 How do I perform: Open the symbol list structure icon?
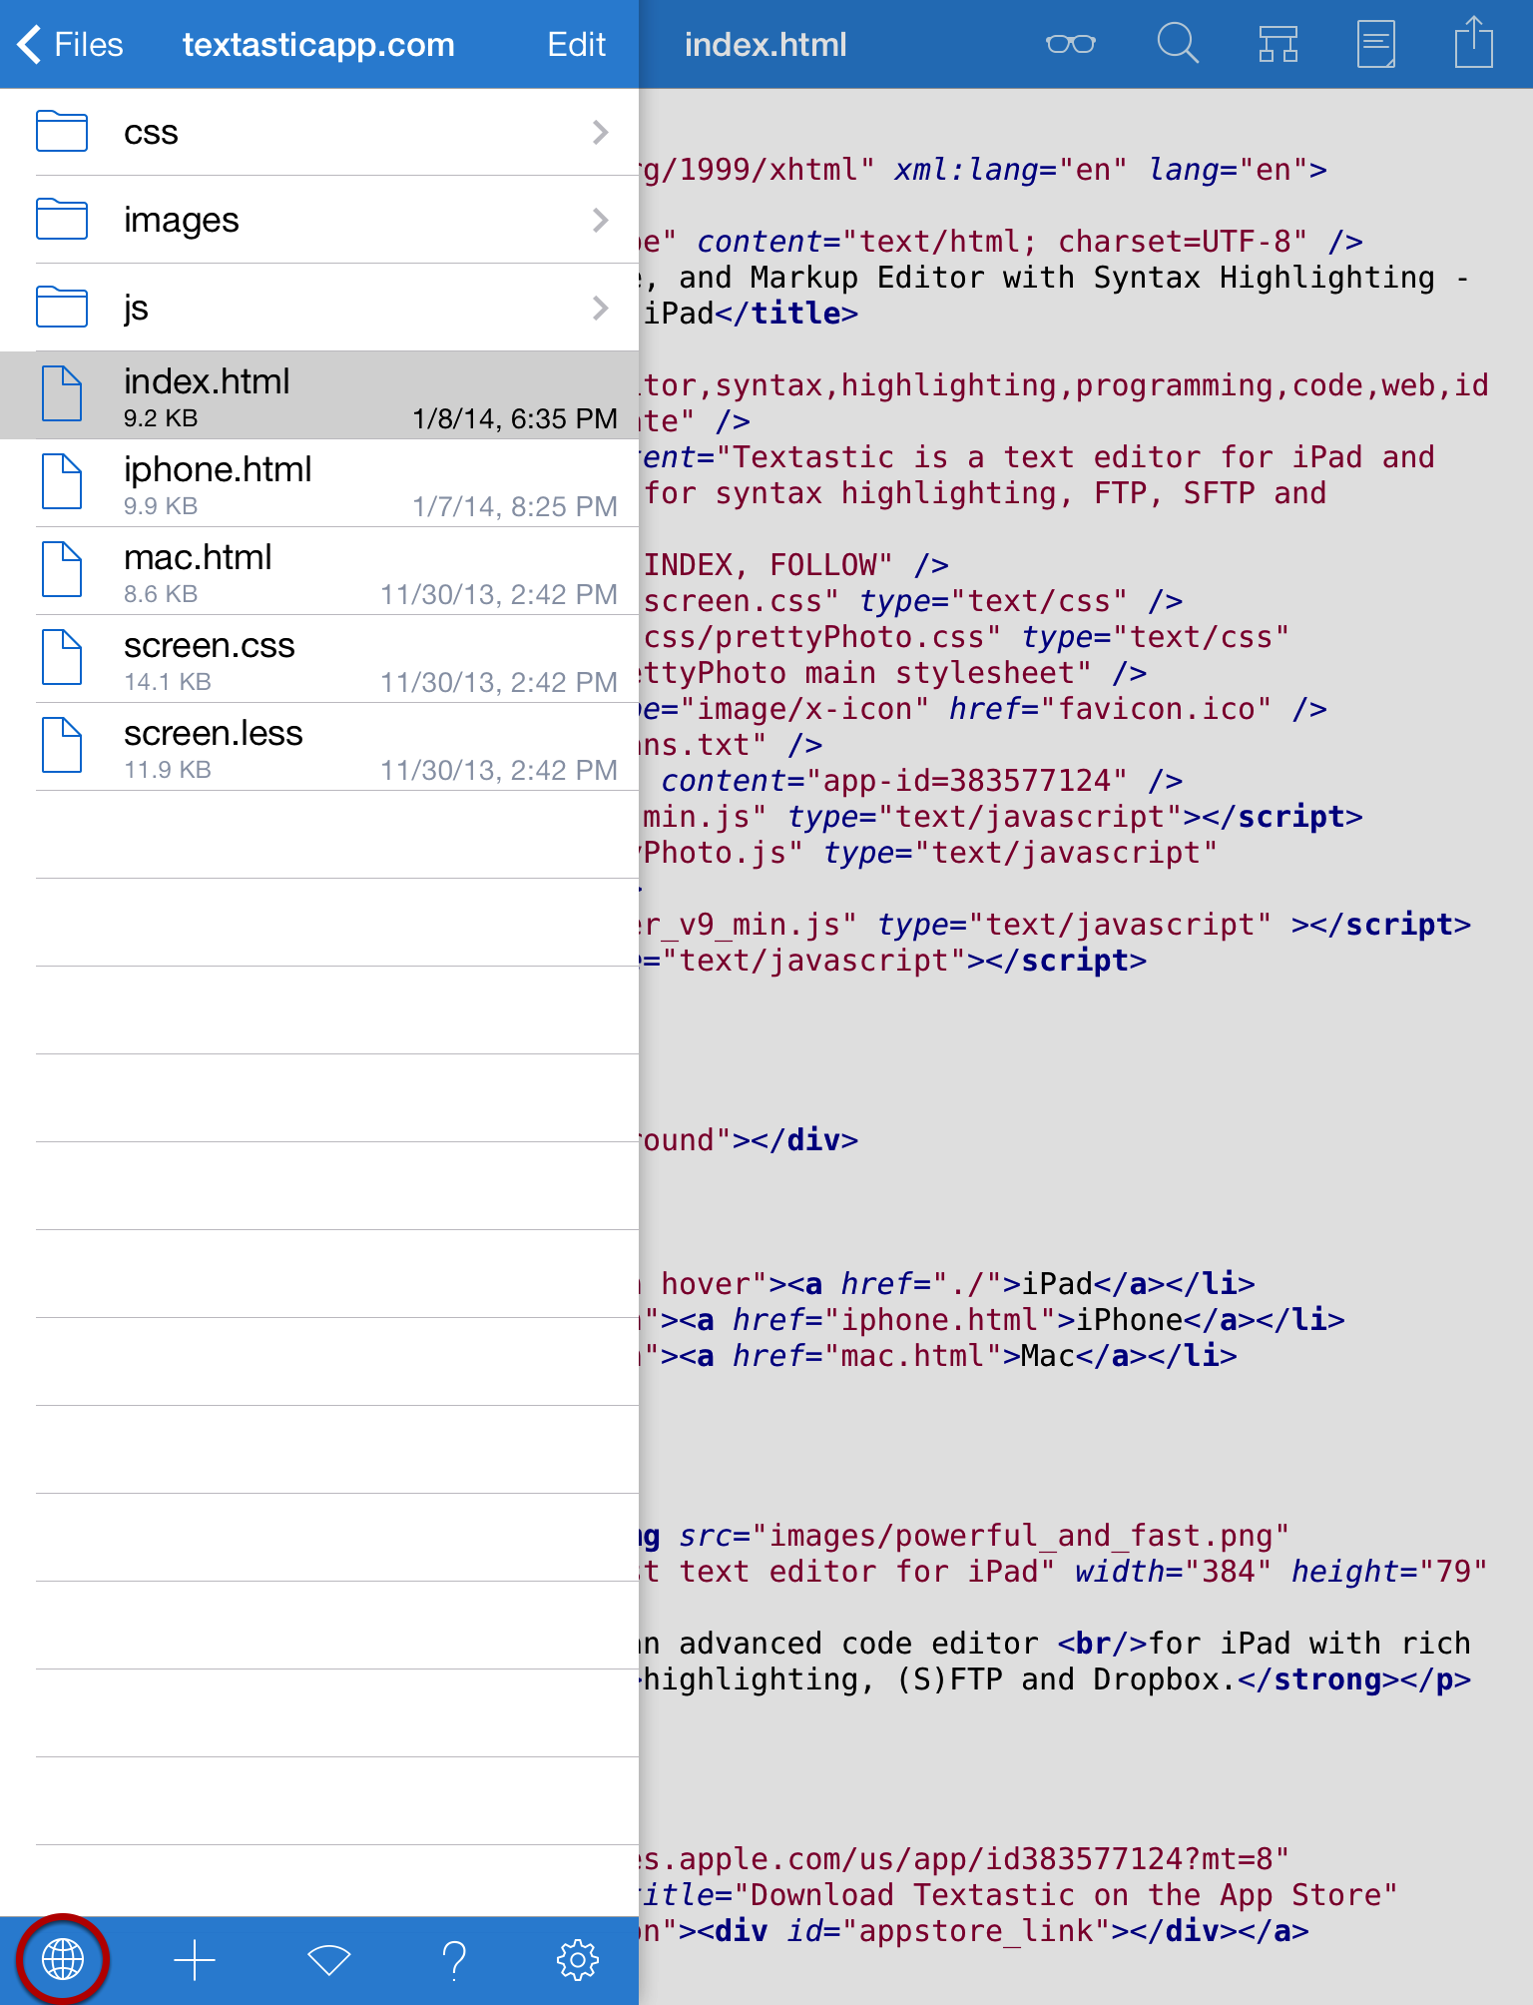(1277, 44)
